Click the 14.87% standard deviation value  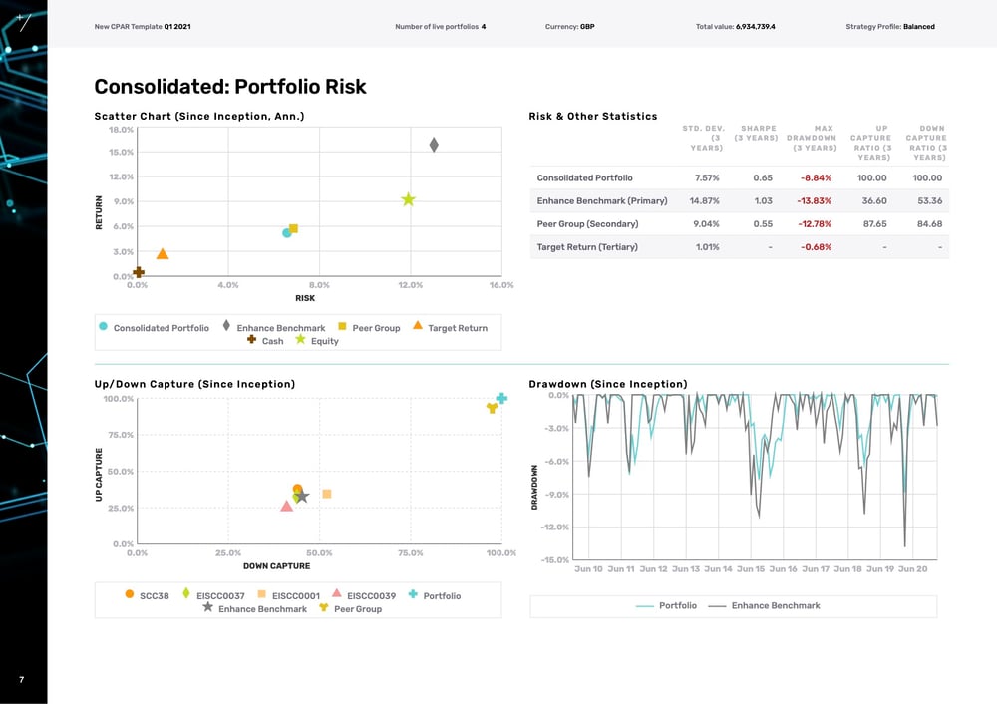tap(705, 201)
